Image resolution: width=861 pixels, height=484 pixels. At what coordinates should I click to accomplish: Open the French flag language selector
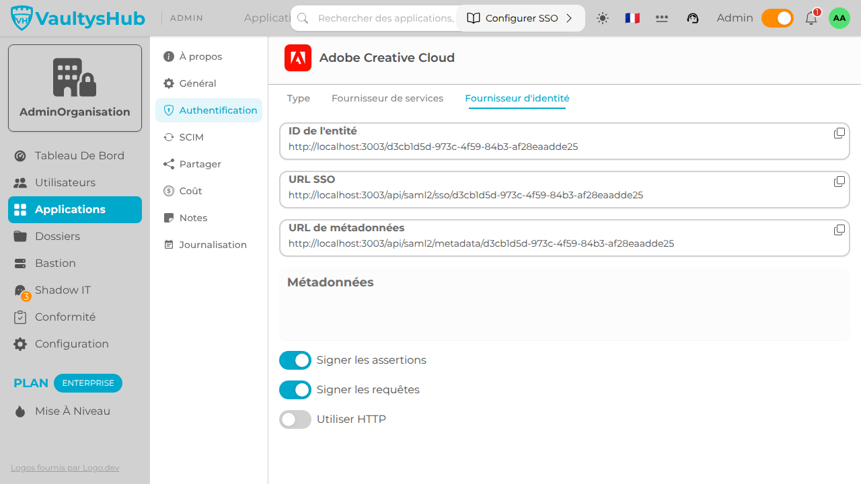(x=632, y=18)
